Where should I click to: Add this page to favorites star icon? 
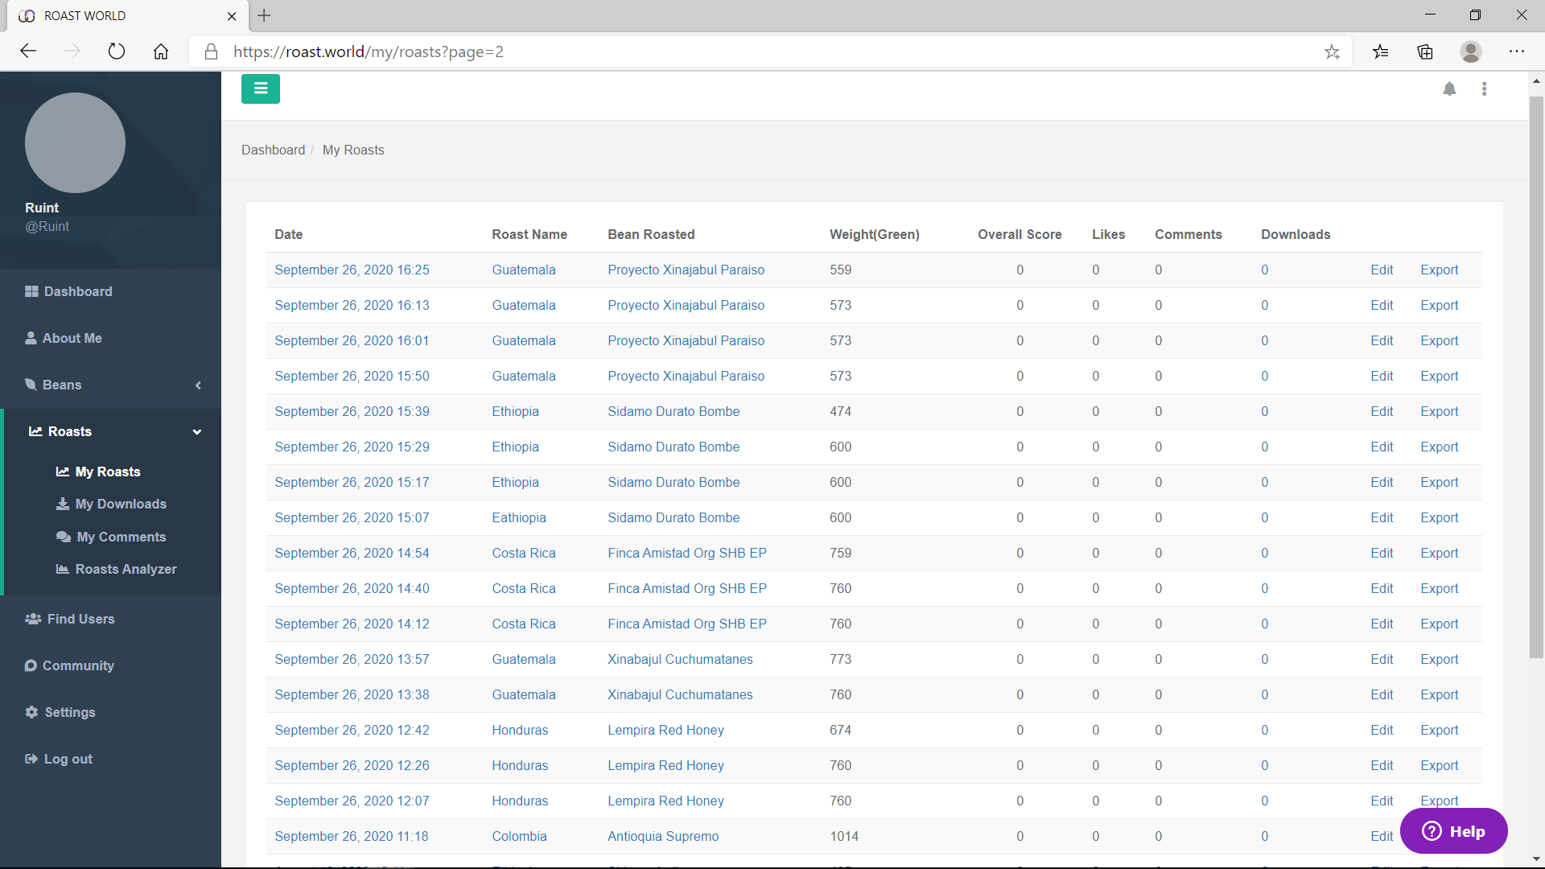click(1332, 51)
